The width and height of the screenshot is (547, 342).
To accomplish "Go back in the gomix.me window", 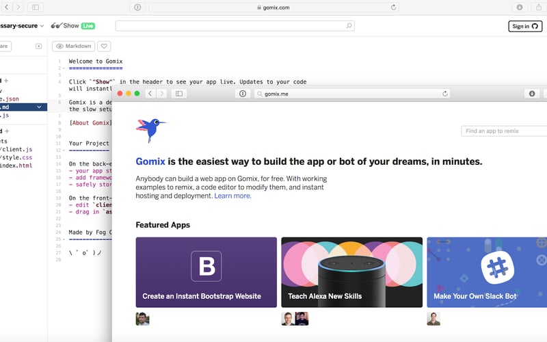I will 150,94.
